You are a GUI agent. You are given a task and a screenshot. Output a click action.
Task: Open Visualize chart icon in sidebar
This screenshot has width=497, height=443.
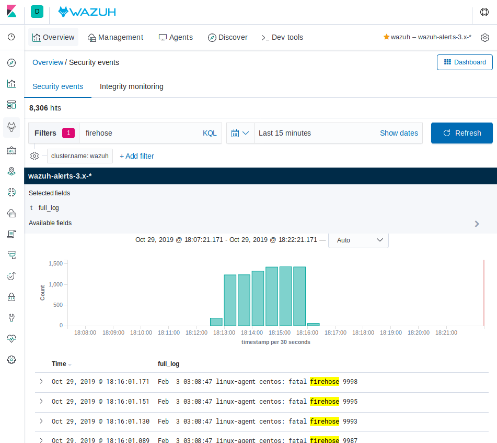[11, 84]
